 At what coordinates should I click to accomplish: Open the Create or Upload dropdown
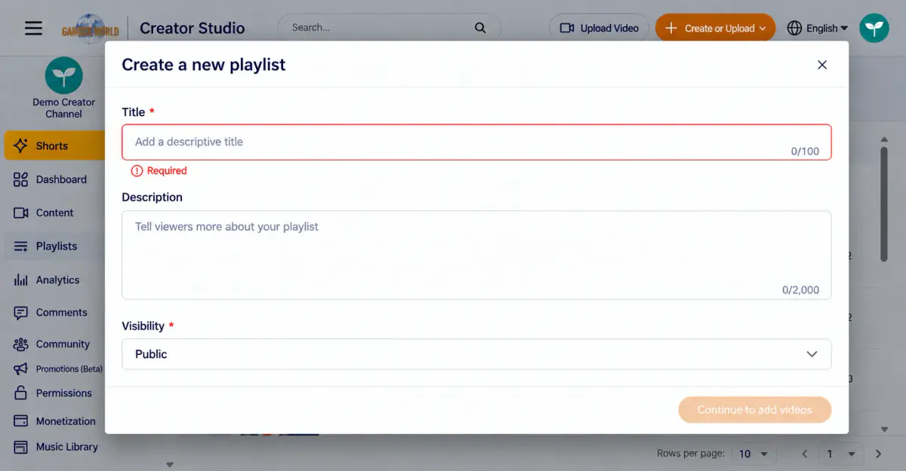pos(715,28)
